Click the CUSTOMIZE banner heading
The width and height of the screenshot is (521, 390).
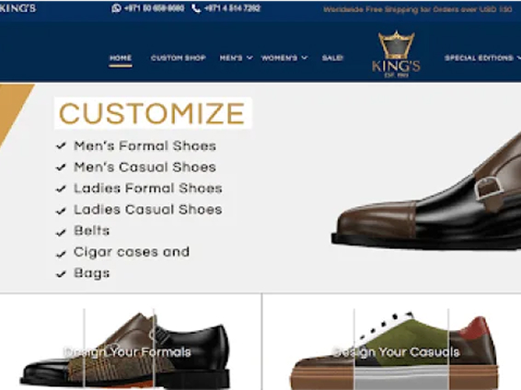click(x=153, y=113)
